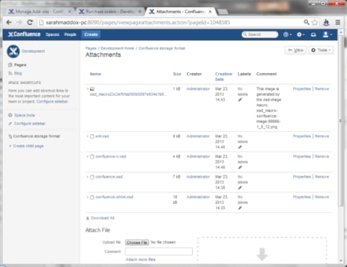Click the Development space logo
This screenshot has width=347, height=267.
13,51
